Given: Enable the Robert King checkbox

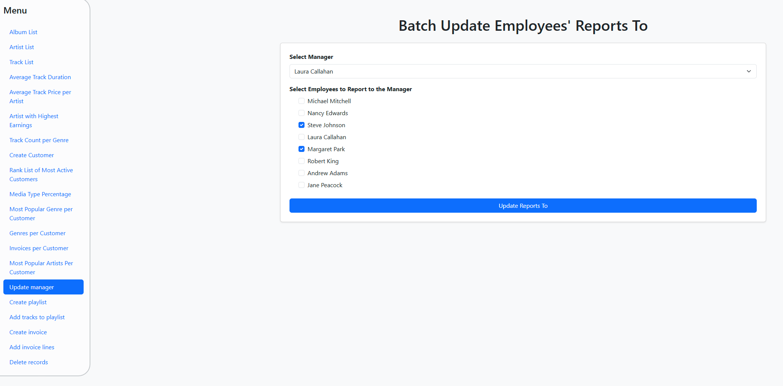Looking at the screenshot, I should (301, 161).
